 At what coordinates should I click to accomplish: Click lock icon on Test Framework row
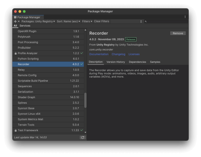[x=15, y=130]
